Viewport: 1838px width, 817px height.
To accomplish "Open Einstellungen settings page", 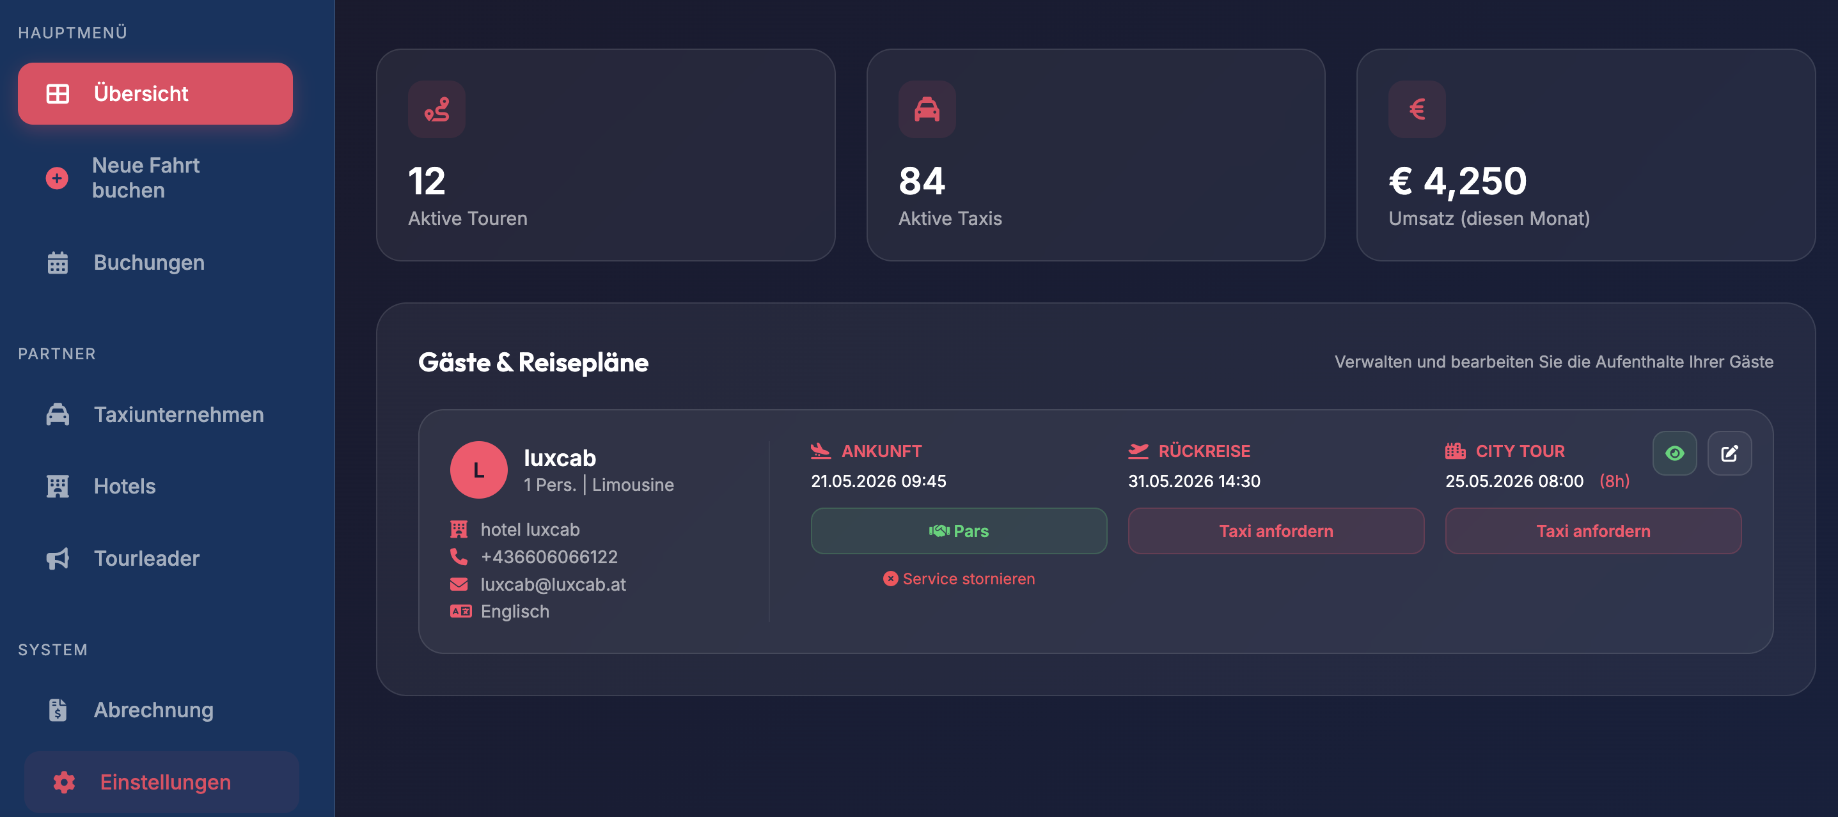I will (x=161, y=782).
